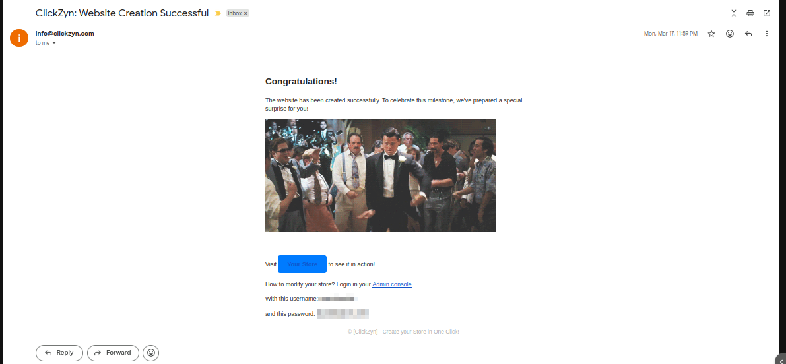The width and height of the screenshot is (786, 364).
Task: Remove the Inbox label from the conversation
Action: click(x=246, y=14)
